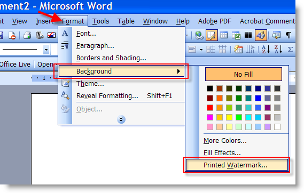The image size is (304, 193).
Task: Select More Colors... in the submenu
Action: tap(225, 140)
